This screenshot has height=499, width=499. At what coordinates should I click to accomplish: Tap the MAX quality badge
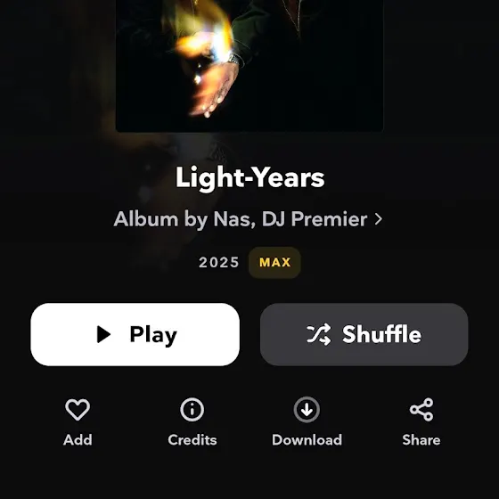[274, 263]
